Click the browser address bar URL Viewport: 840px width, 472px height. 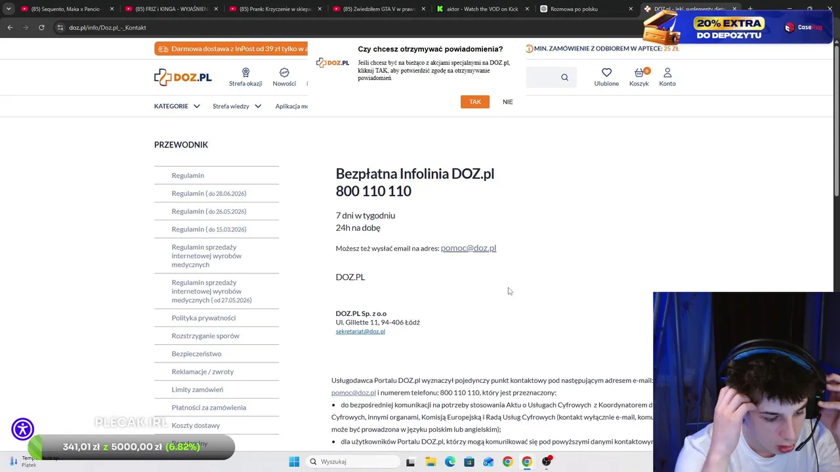(x=108, y=28)
